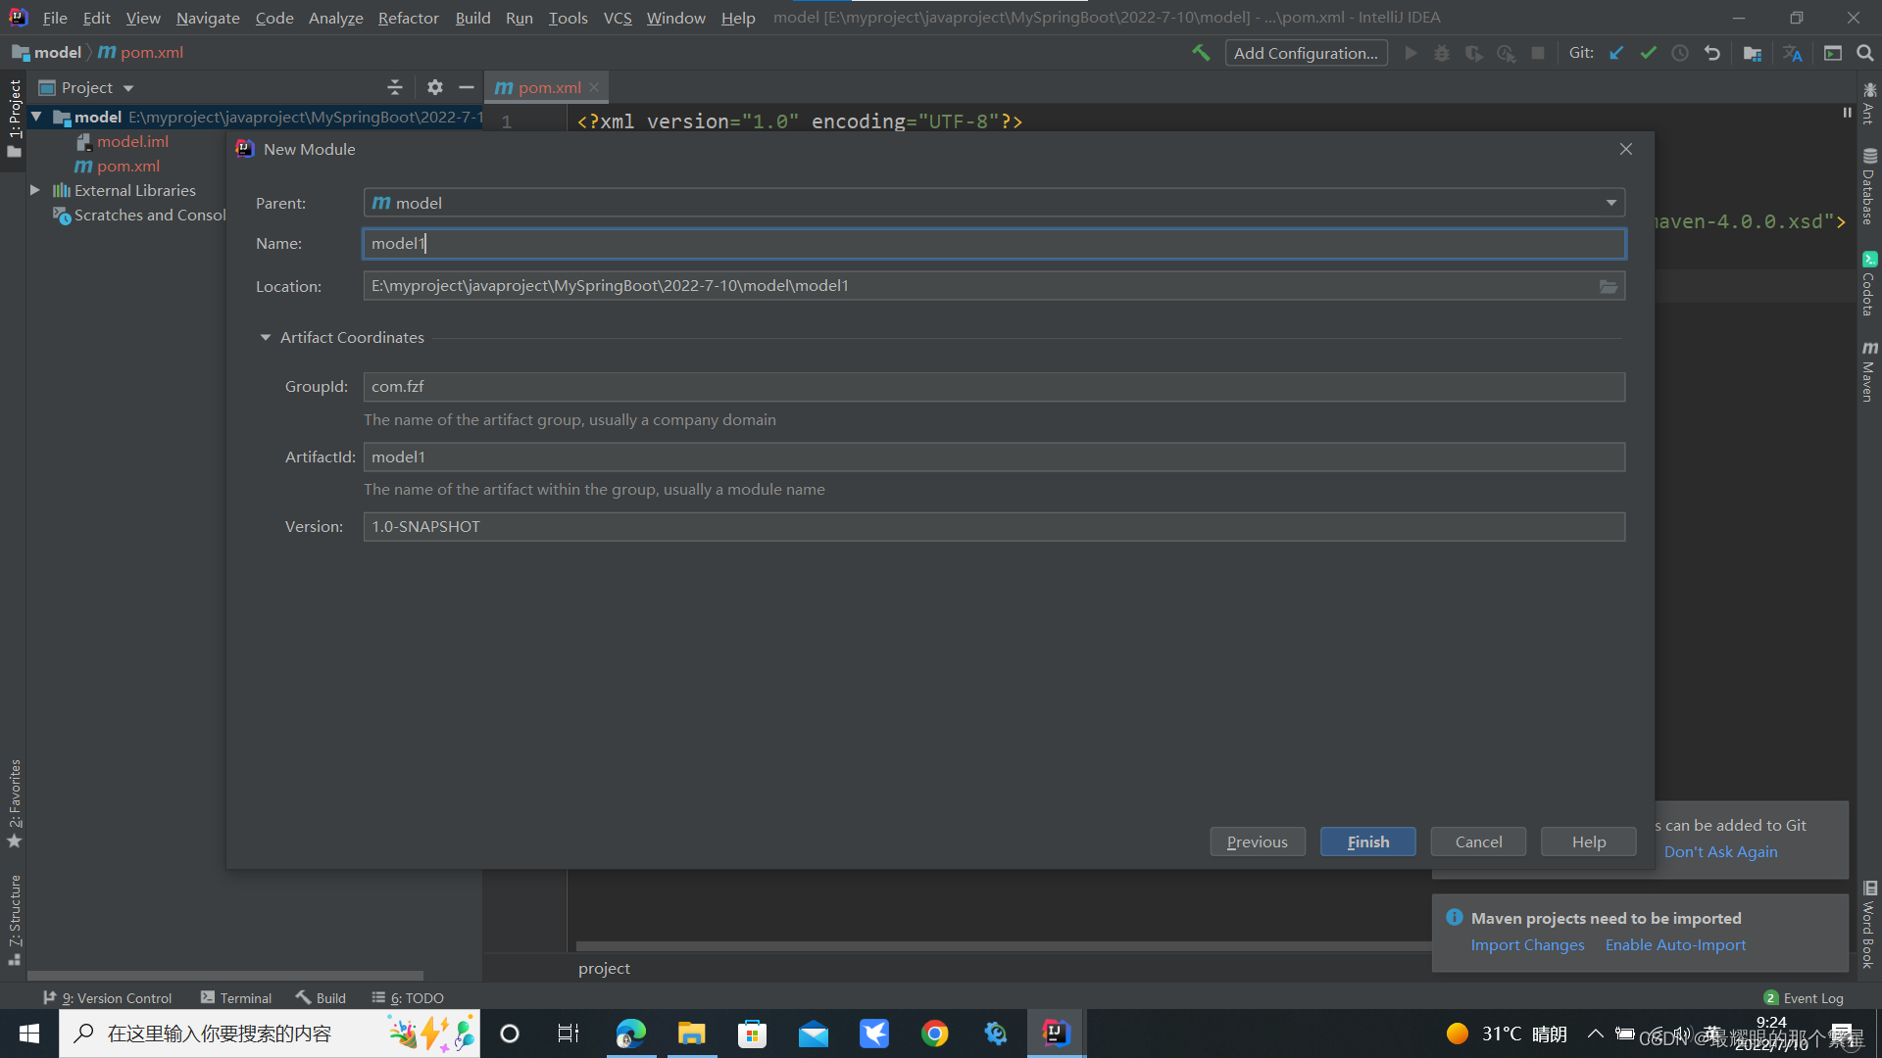The height and width of the screenshot is (1058, 1882).
Task: Toggle the Database tool window
Action: click(x=1869, y=186)
